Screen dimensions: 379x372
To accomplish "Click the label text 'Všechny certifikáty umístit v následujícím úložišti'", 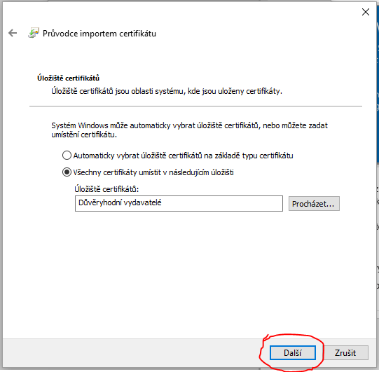I will [153, 172].
